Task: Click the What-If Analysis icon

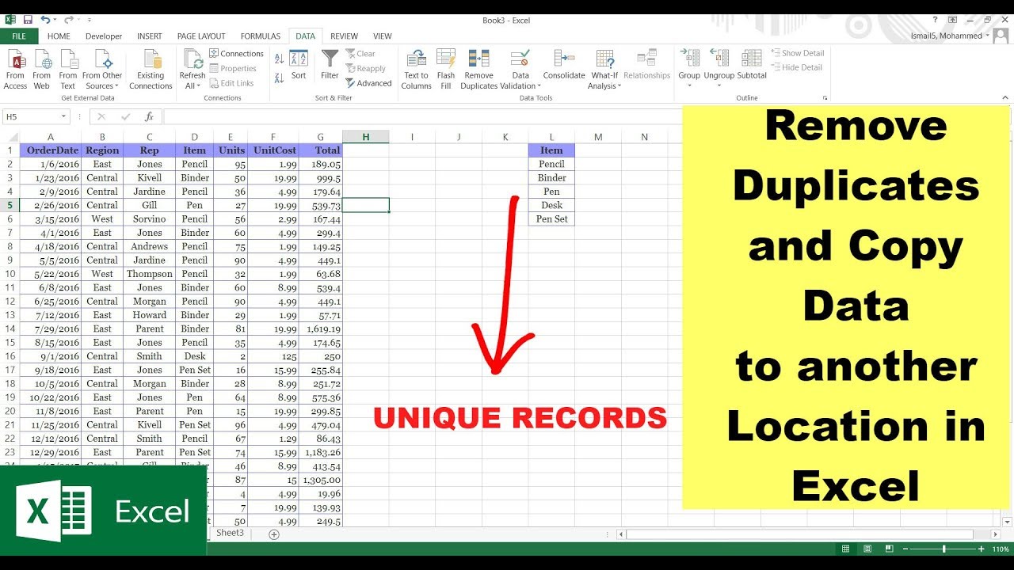Action: coord(605,59)
